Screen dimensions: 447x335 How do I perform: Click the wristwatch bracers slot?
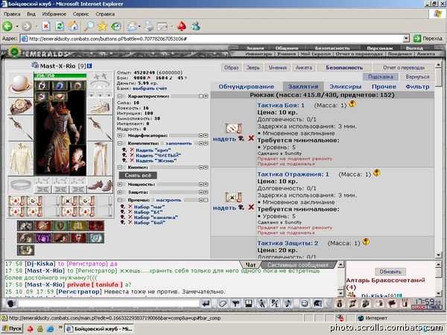coord(21,106)
